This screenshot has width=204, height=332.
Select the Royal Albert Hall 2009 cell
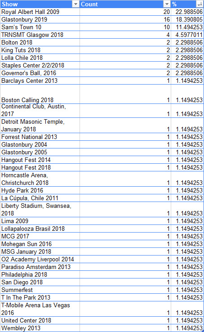[40, 12]
